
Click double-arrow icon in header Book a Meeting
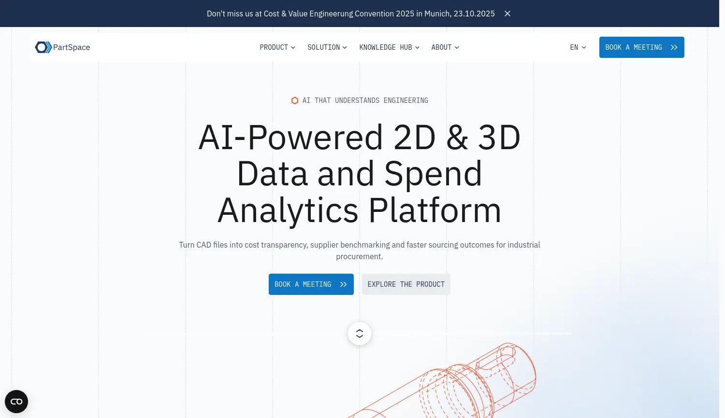pyautogui.click(x=674, y=47)
